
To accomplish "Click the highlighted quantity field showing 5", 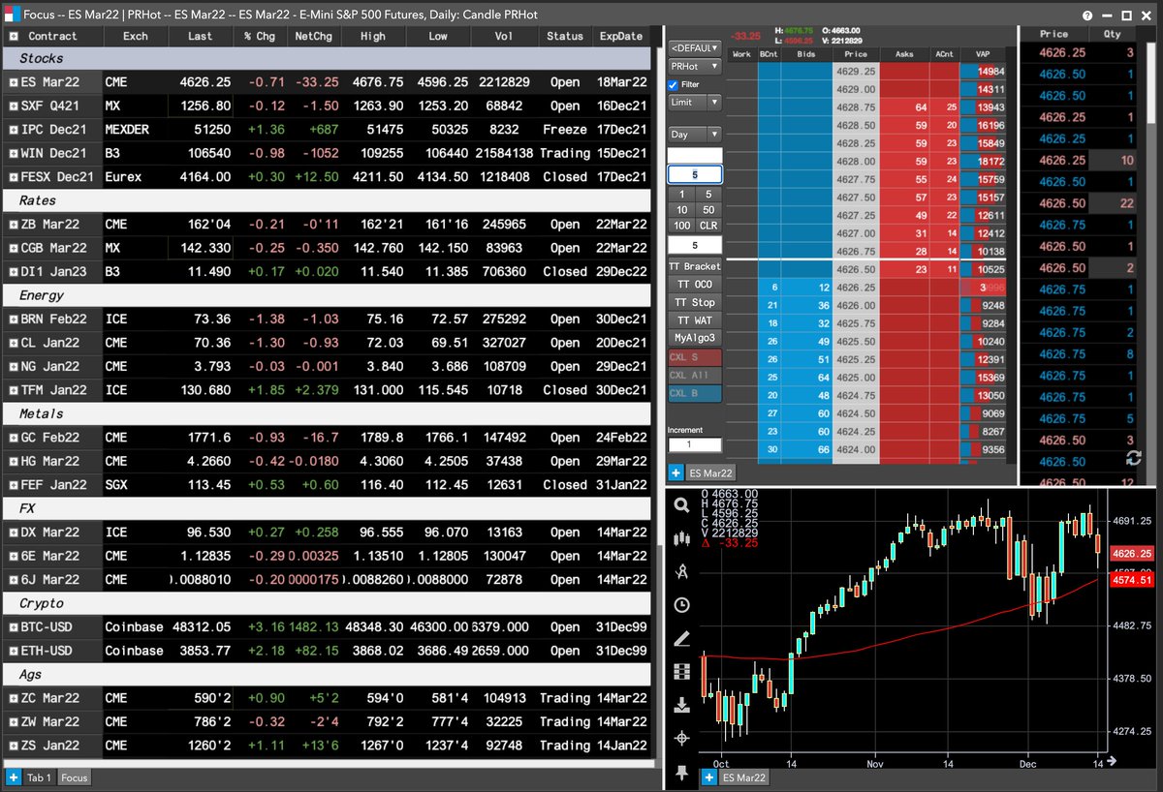I will (695, 174).
